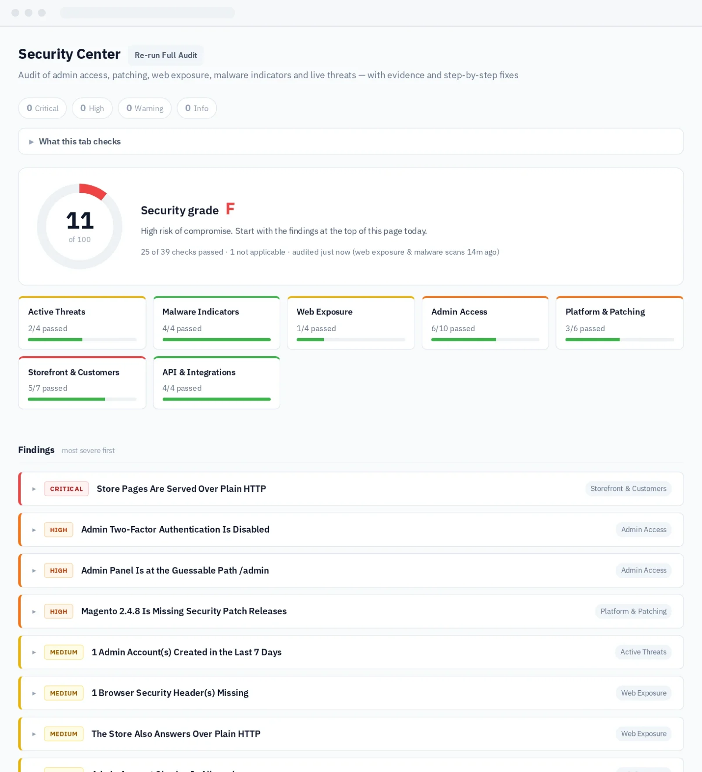The image size is (702, 772).
Task: Click Web Exposure tag on Plain HTTP medium row
Action: click(644, 734)
